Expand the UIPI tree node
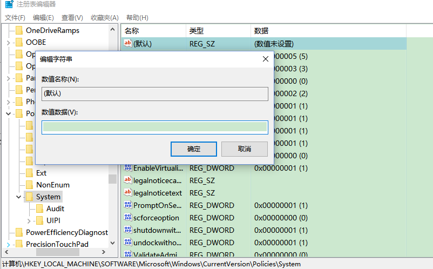This screenshot has width=433, height=269. coord(29,220)
